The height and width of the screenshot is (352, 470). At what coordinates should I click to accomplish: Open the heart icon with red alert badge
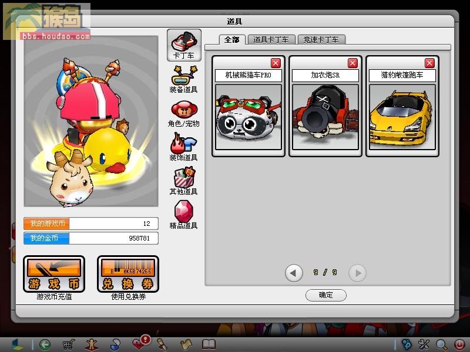[x=140, y=343]
